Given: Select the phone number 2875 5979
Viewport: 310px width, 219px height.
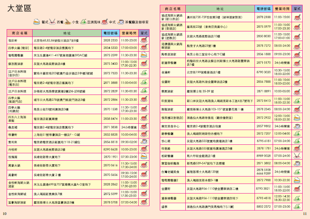Looking at the screenshot, I should [x=263, y=27].
